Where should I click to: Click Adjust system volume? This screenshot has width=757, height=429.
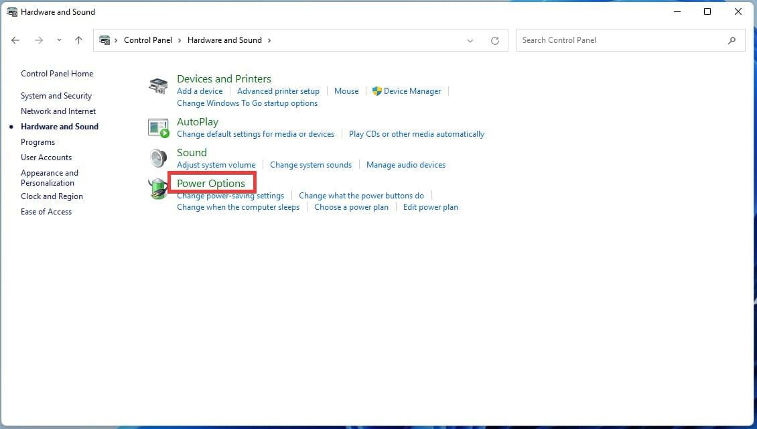[x=216, y=164]
